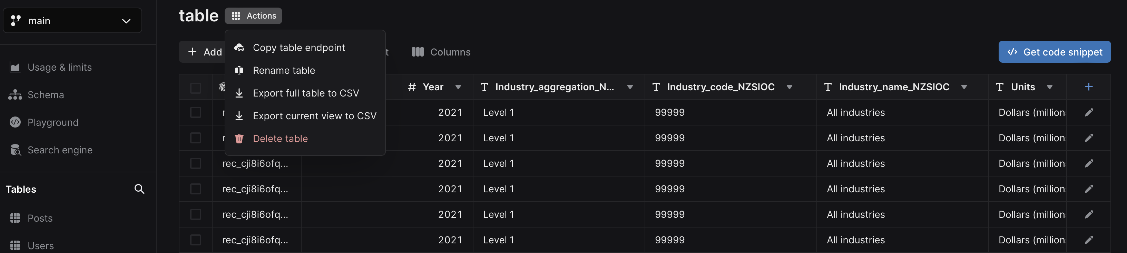Click the database search icon beside Search engine
Viewport: 1127px width, 253px height.
pos(16,150)
